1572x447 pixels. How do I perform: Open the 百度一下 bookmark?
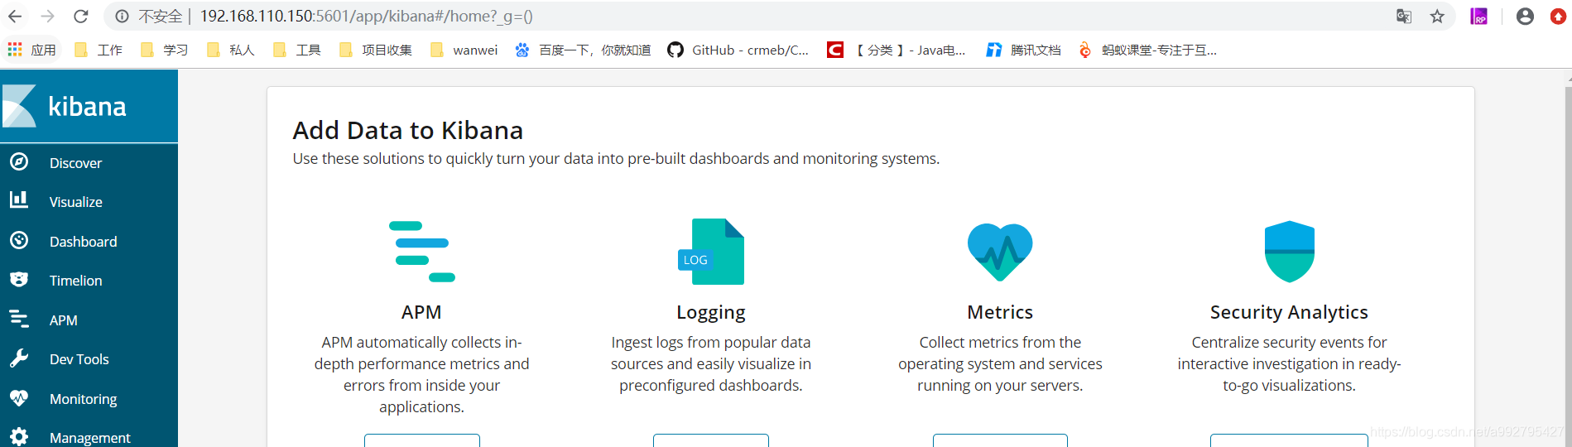coord(583,50)
